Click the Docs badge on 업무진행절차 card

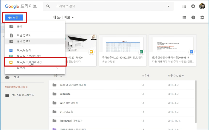[191, 52]
